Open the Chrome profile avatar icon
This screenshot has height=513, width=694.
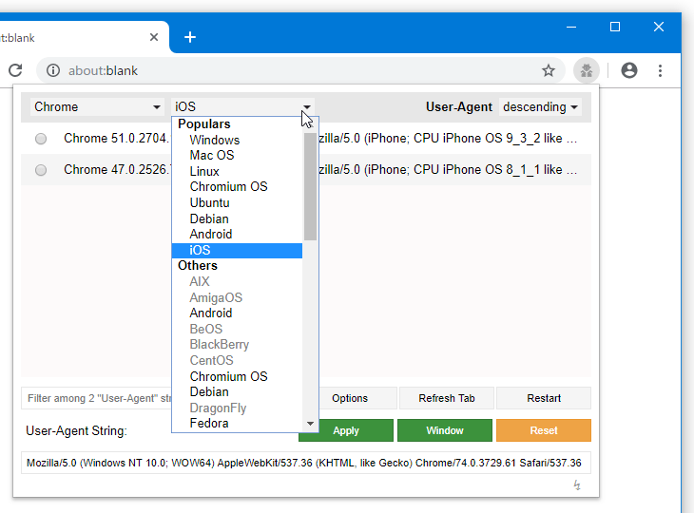pyautogui.click(x=629, y=70)
